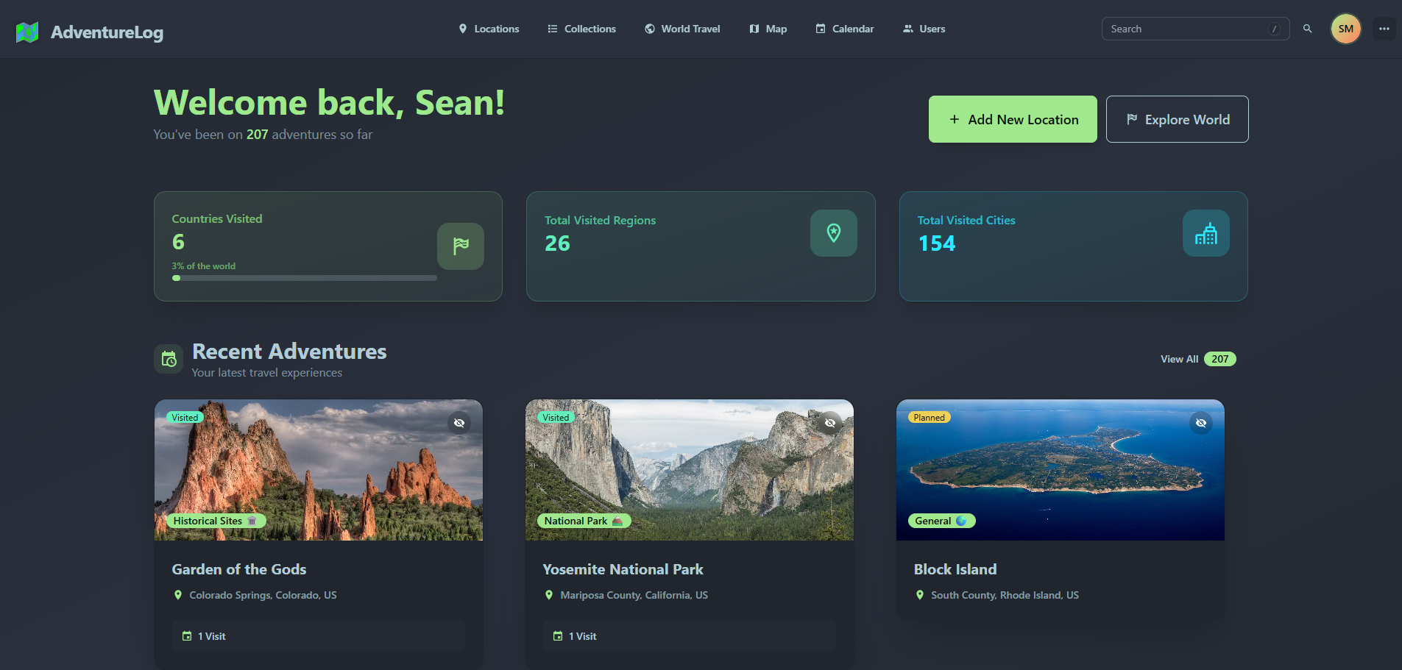Click the AdventureLog map logo icon
The height and width of the screenshot is (670, 1402).
point(27,32)
